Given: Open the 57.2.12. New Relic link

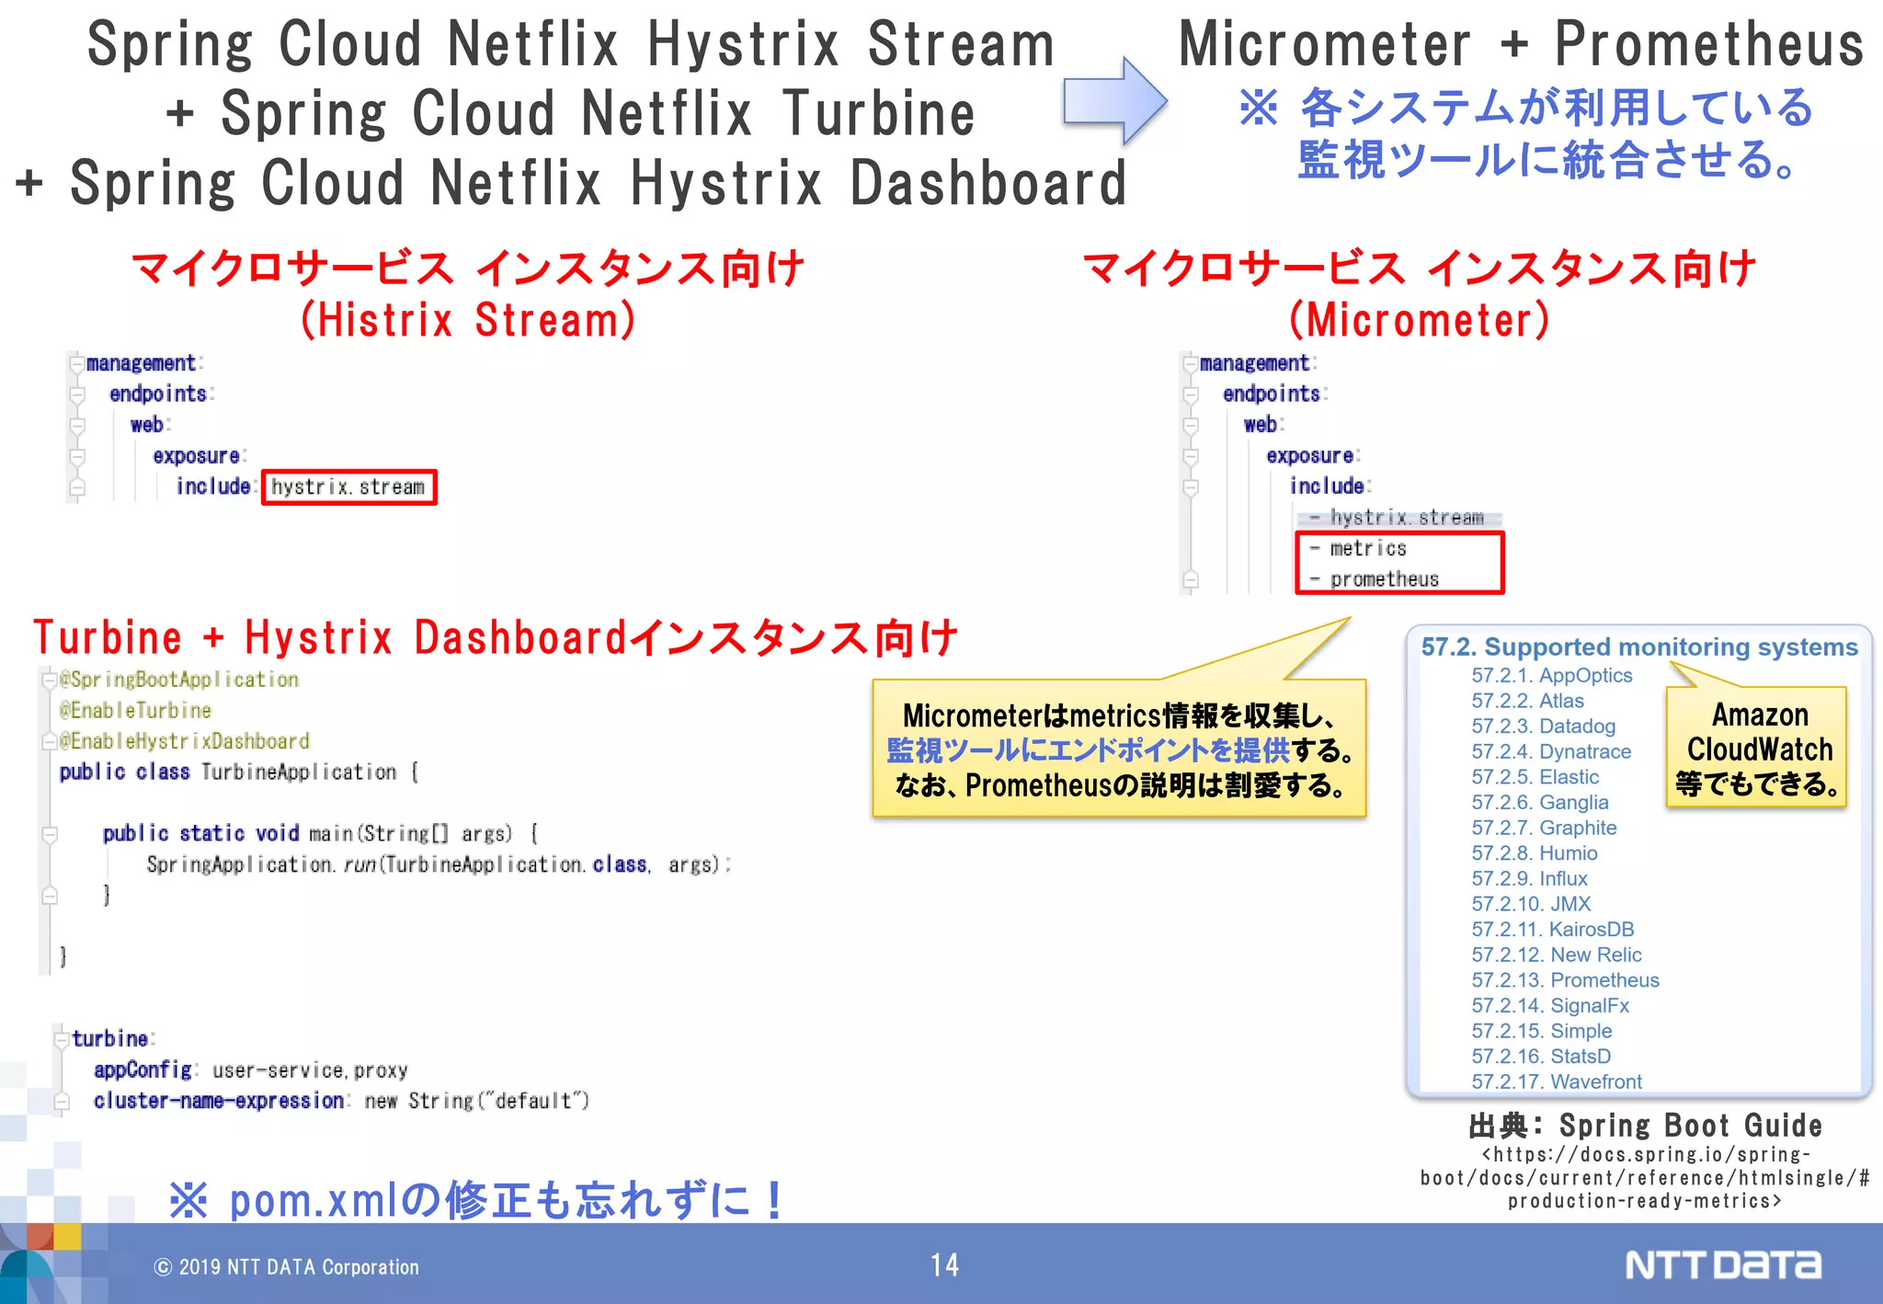Looking at the screenshot, I should [x=1557, y=955].
